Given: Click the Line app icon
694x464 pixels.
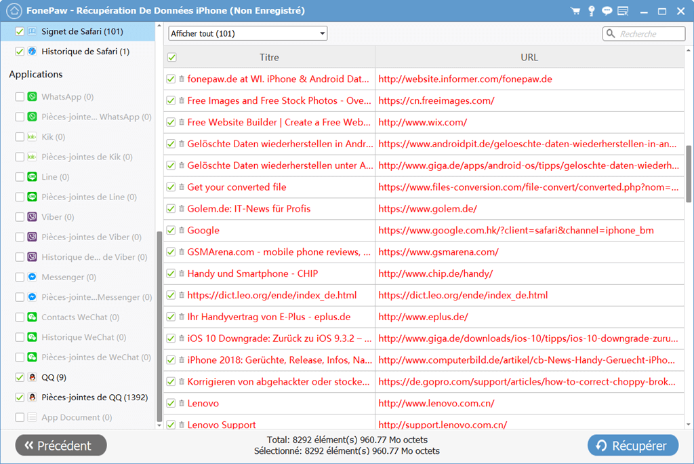Looking at the screenshot, I should click(33, 177).
